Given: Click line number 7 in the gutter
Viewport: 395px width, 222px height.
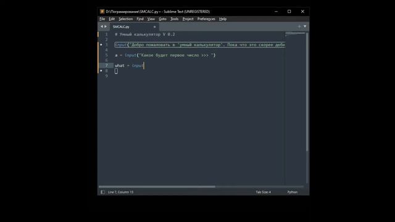Looking at the screenshot, I should [x=106, y=65].
